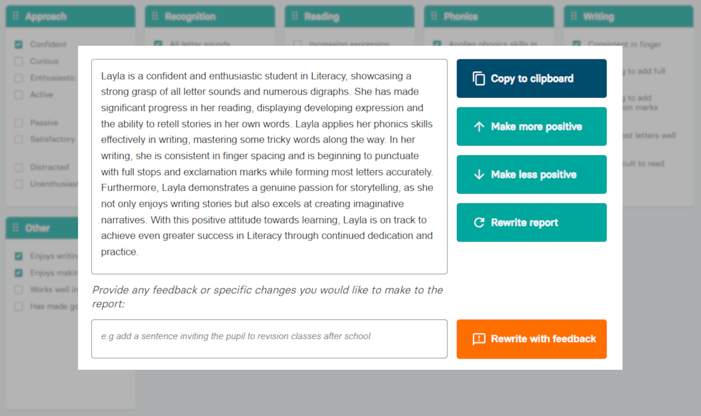
Task: Click the circular refresh icon on Rewrite report
Action: [x=478, y=223]
